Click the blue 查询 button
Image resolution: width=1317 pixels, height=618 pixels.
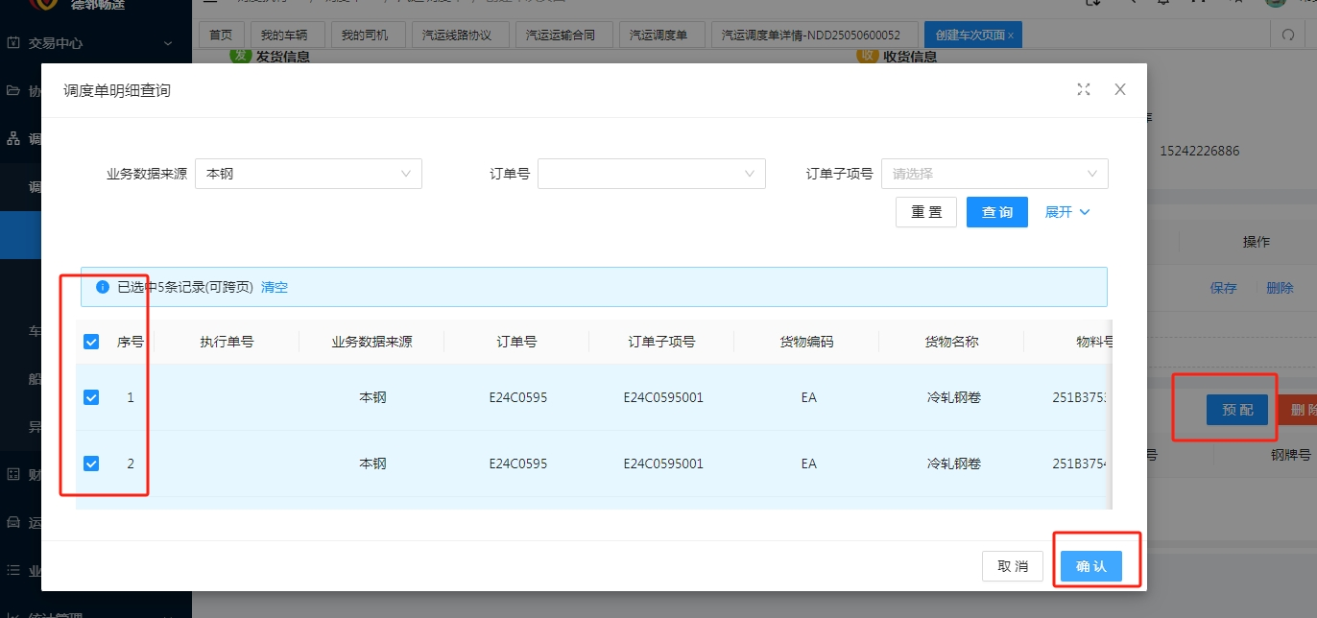coord(997,212)
